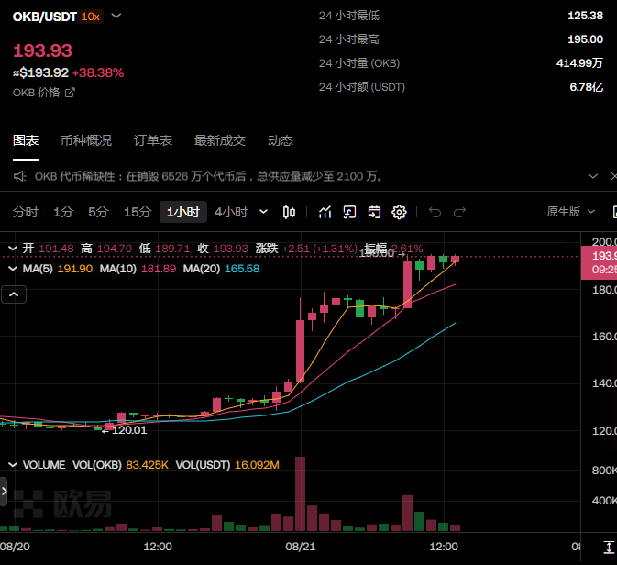The height and width of the screenshot is (565, 617).
Task: Open the 订单表 tab
Action: [153, 140]
